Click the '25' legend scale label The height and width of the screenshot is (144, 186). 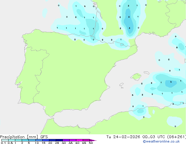coord(57,143)
